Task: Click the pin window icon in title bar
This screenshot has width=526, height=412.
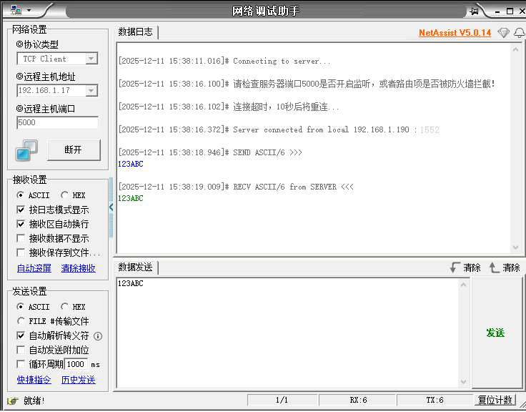Action: pyautogui.click(x=475, y=11)
